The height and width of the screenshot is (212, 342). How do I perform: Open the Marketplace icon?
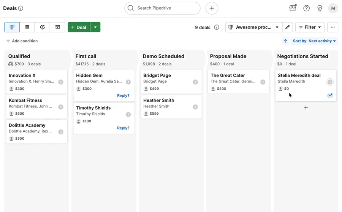click(x=293, y=8)
